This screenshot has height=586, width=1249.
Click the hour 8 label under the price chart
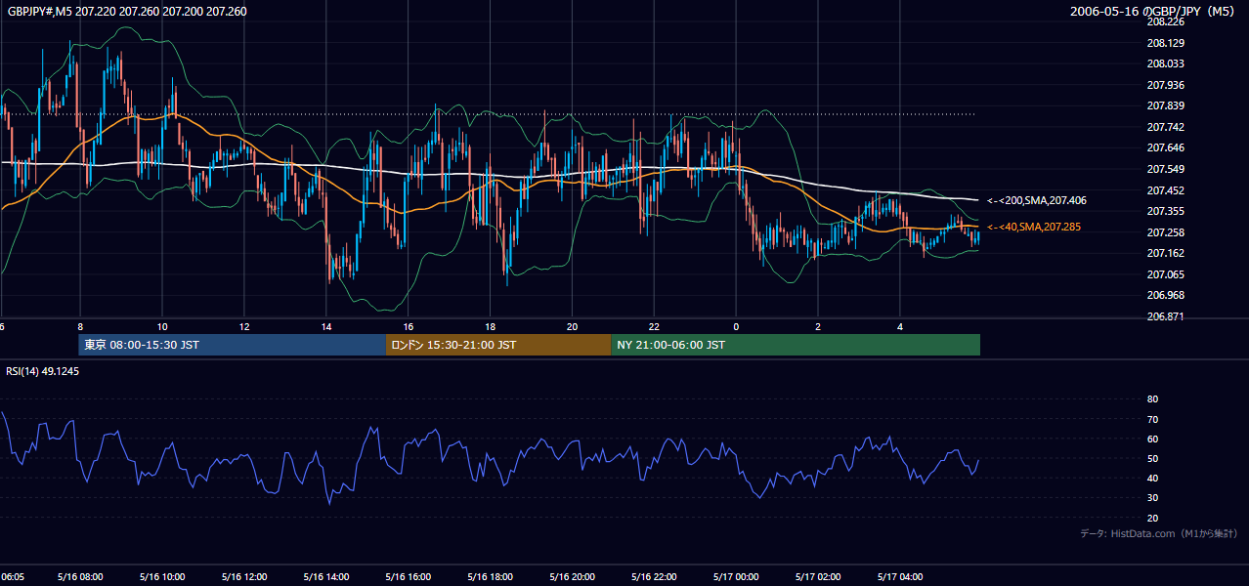tap(80, 327)
